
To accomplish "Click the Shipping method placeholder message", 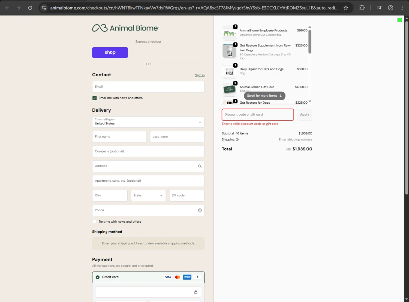I will (x=148, y=243).
